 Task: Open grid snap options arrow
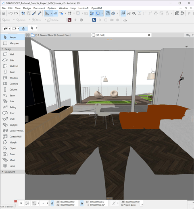pos(74,13)
